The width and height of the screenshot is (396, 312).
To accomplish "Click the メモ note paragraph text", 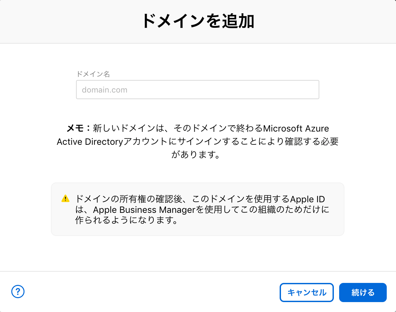I will (x=197, y=141).
